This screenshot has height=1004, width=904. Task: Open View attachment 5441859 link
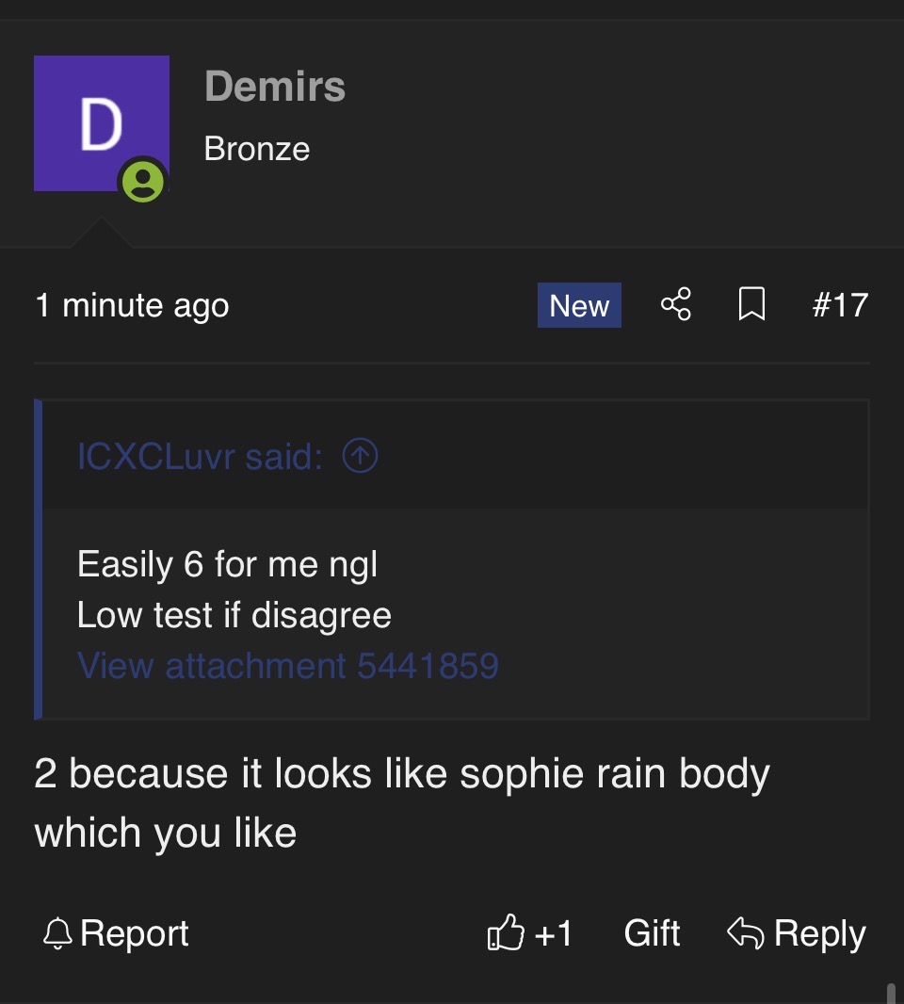(x=287, y=665)
